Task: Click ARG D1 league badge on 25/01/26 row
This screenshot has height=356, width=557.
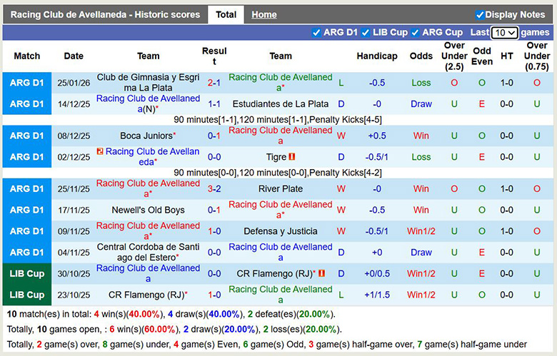Action: [x=26, y=83]
